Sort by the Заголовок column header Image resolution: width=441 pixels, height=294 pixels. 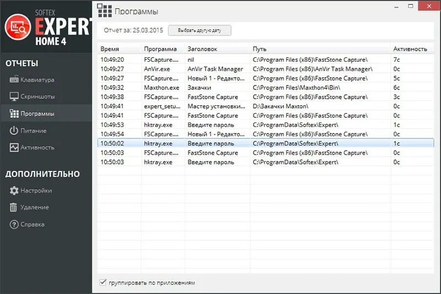pos(217,49)
